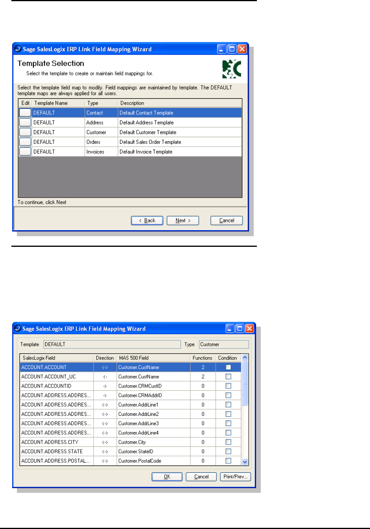This screenshot has width=370, height=529.
Task: Click the mapping grid vertical scrollbar thumb
Action: (x=245, y=383)
